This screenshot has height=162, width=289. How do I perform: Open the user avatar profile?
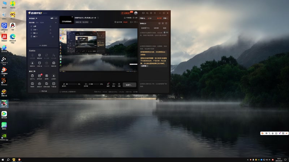[136, 13]
